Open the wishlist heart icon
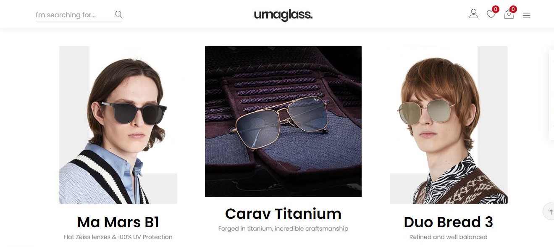Viewport: 554px width, 247px height. click(x=491, y=14)
